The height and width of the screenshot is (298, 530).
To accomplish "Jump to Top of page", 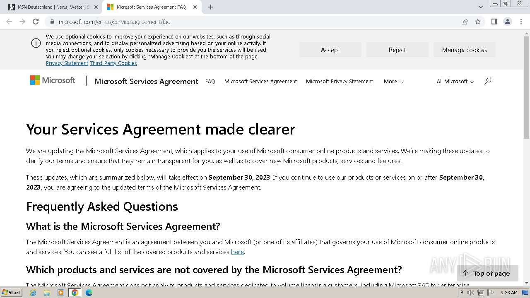I will click(x=487, y=273).
